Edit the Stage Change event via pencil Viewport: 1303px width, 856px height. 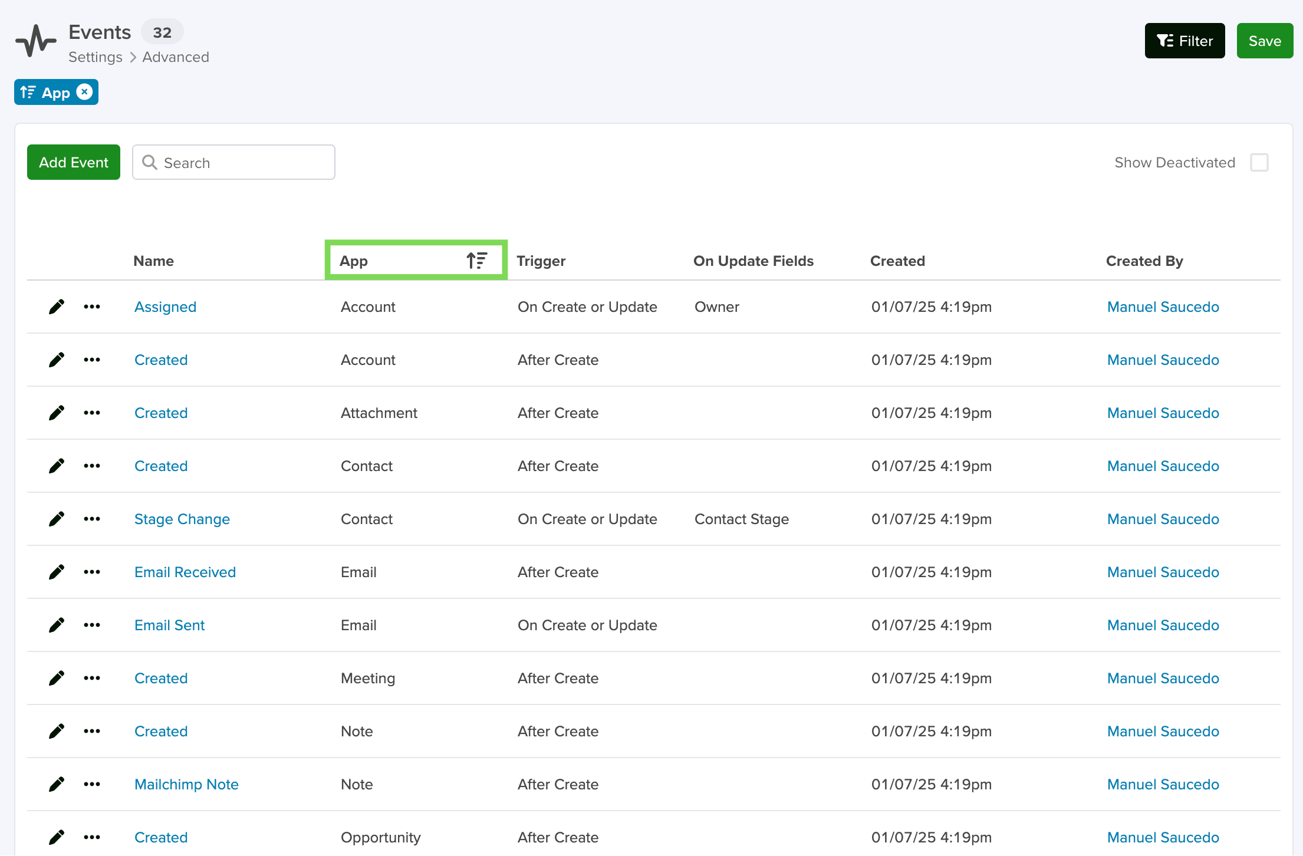57,519
